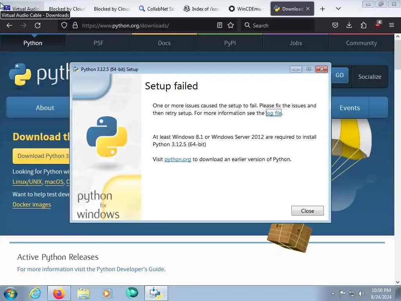The width and height of the screenshot is (401, 301).
Task: Show hidden system tray icons
Action: (333, 294)
